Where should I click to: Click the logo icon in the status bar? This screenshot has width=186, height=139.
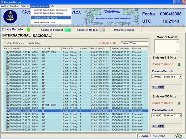click(x=178, y=136)
